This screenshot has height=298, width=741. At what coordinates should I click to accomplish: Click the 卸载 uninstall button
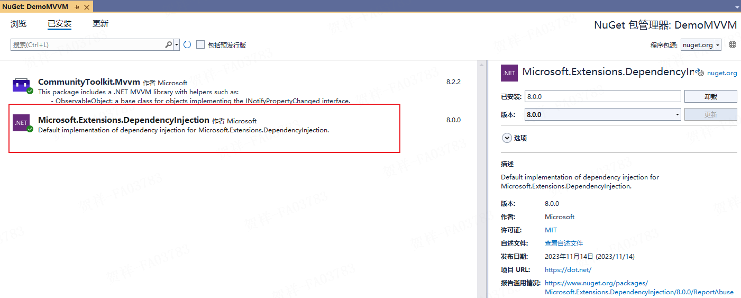[x=710, y=96]
